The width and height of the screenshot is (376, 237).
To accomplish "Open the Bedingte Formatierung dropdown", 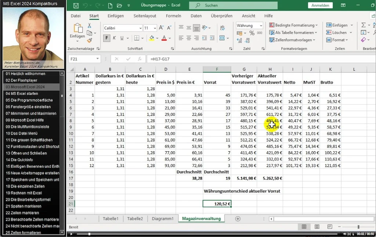I will point(293,25).
